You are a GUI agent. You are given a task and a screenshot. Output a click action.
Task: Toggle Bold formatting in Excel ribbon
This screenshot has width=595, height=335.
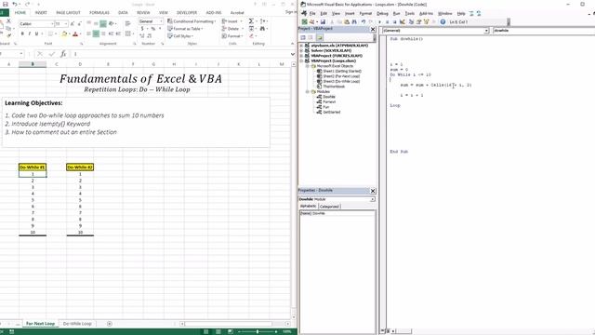(x=22, y=34)
